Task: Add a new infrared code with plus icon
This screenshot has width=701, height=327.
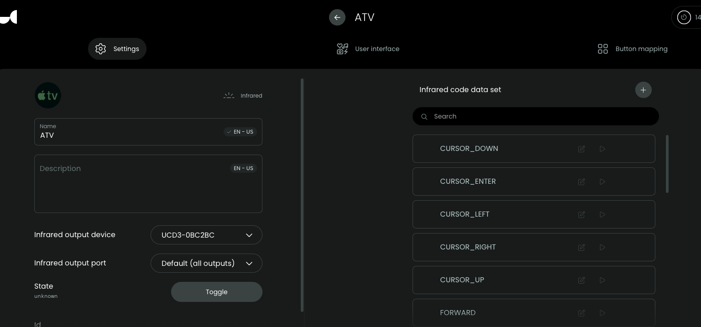Action: [x=643, y=90]
